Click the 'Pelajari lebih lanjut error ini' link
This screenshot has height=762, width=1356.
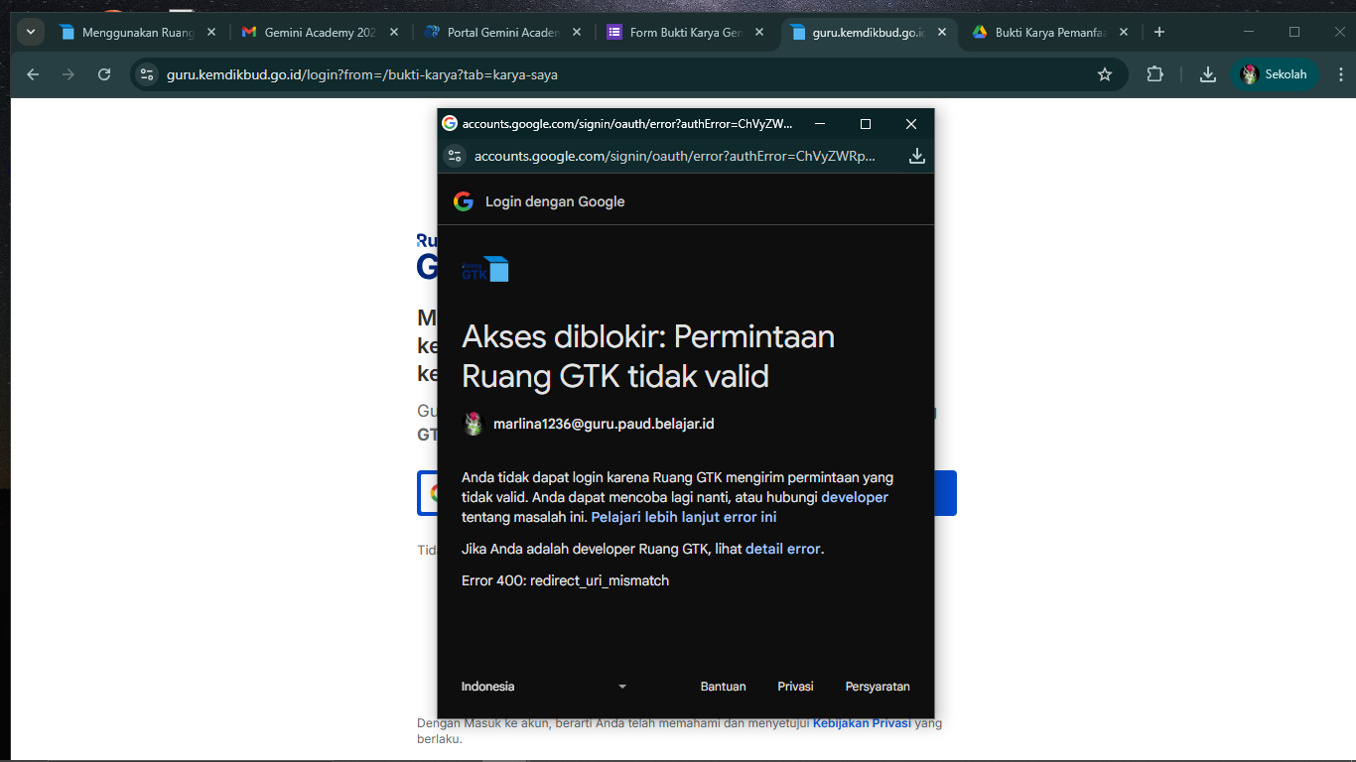tap(683, 517)
